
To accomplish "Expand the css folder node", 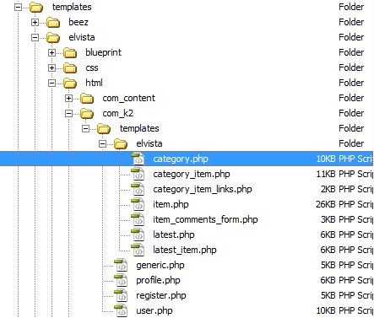I will (51, 67).
